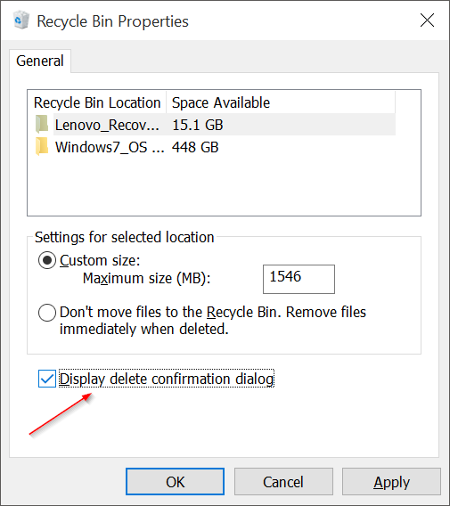Open the General tab

(x=40, y=61)
